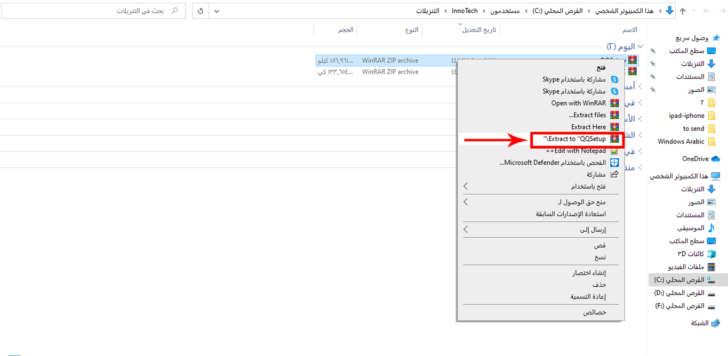728x356 pixels.
Task: Open التنزيلات under هذا الكمبيوتر الشخصي in sidebar
Action: [x=692, y=189]
